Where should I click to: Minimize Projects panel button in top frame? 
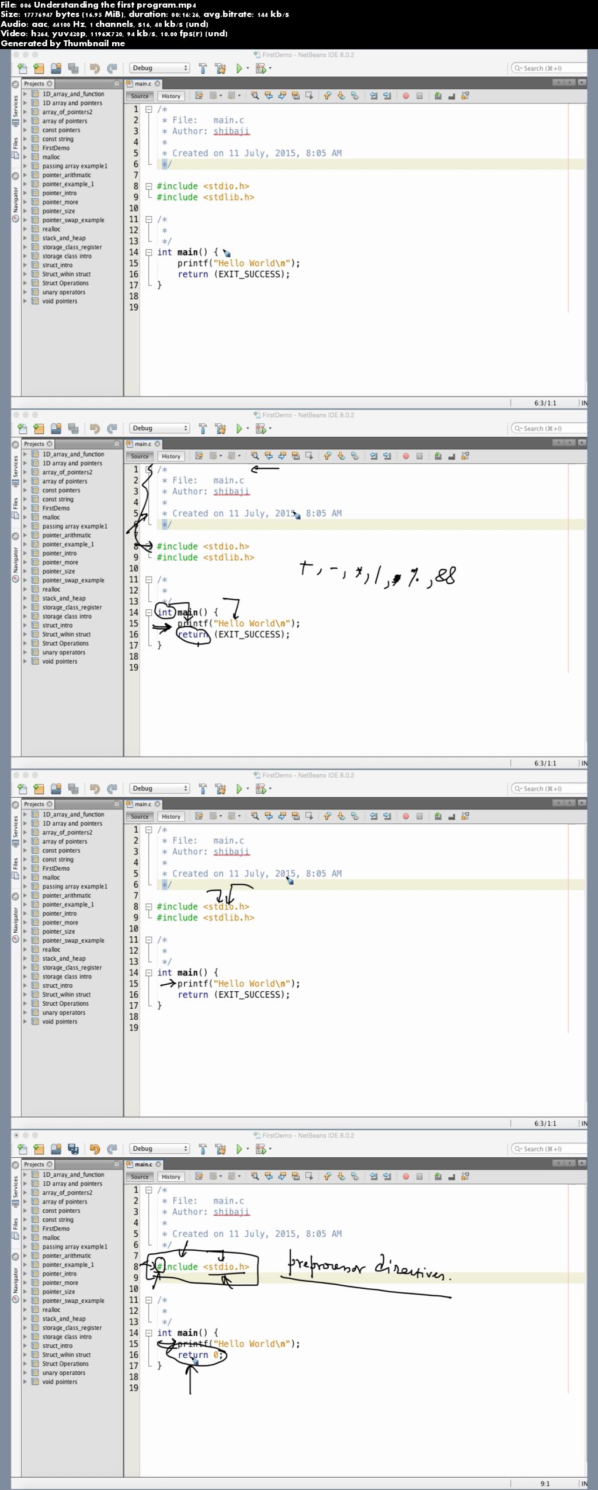click(117, 84)
